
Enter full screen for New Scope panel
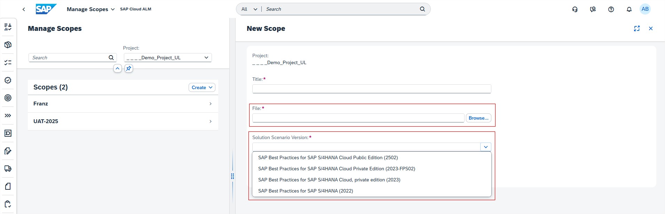(636, 28)
